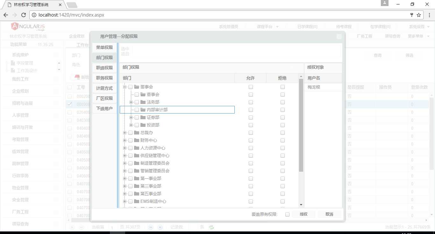This screenshot has height=234, width=435.
Task: Click the 证券部 folder icon
Action: 143,117
